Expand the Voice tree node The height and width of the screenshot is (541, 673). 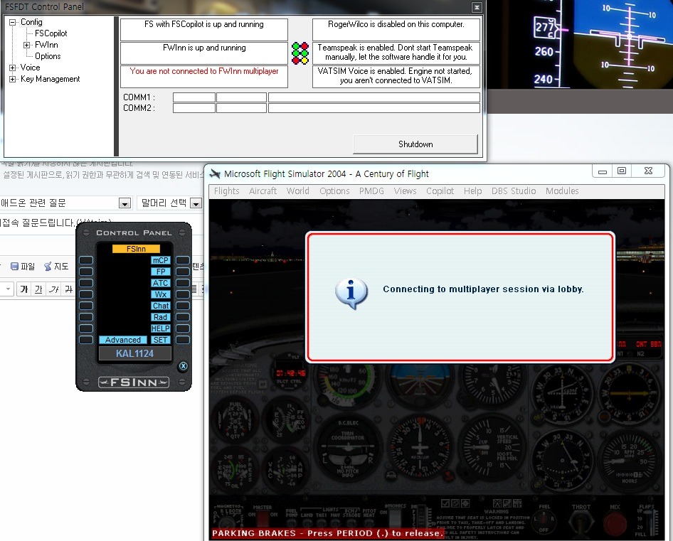click(x=12, y=68)
